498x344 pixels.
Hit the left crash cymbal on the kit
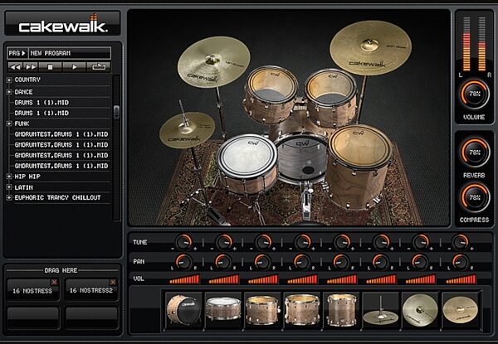point(213,62)
